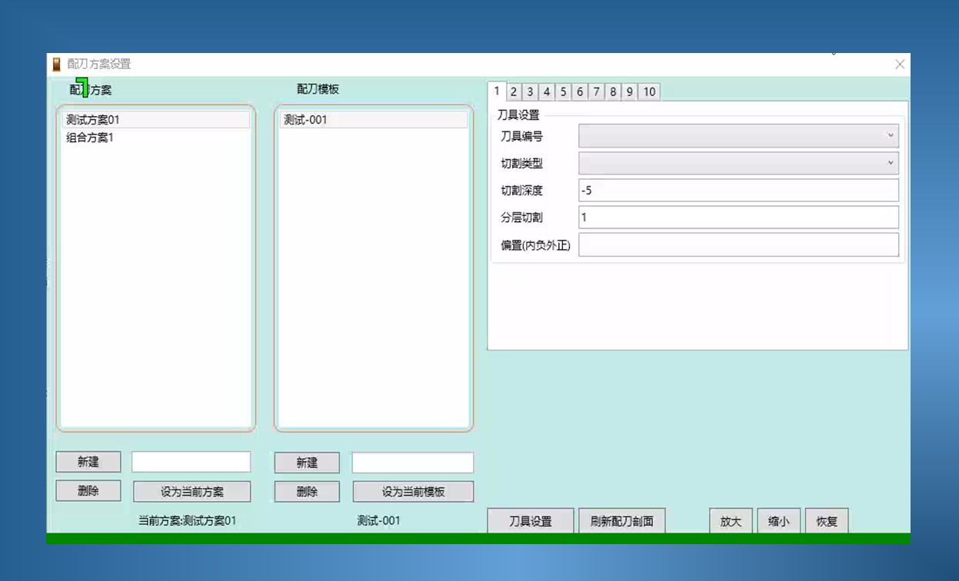Select 测试-001 in the template list

[x=373, y=120]
